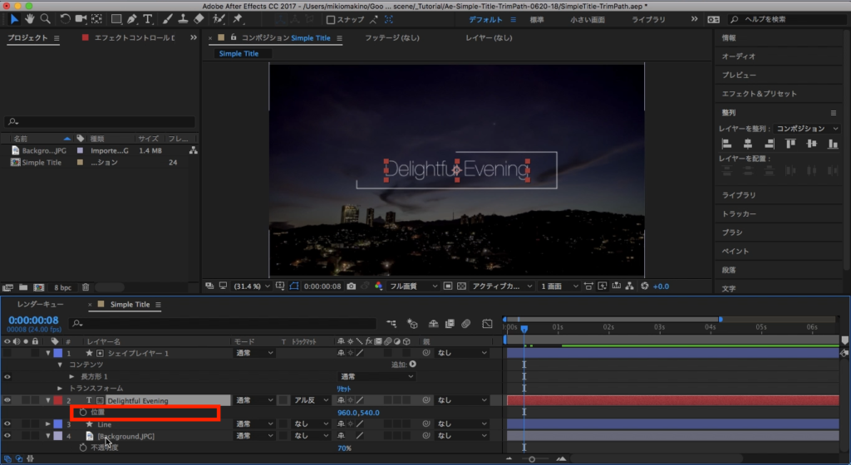Select the Zoom magnifier tool
851x465 pixels.
(46, 18)
